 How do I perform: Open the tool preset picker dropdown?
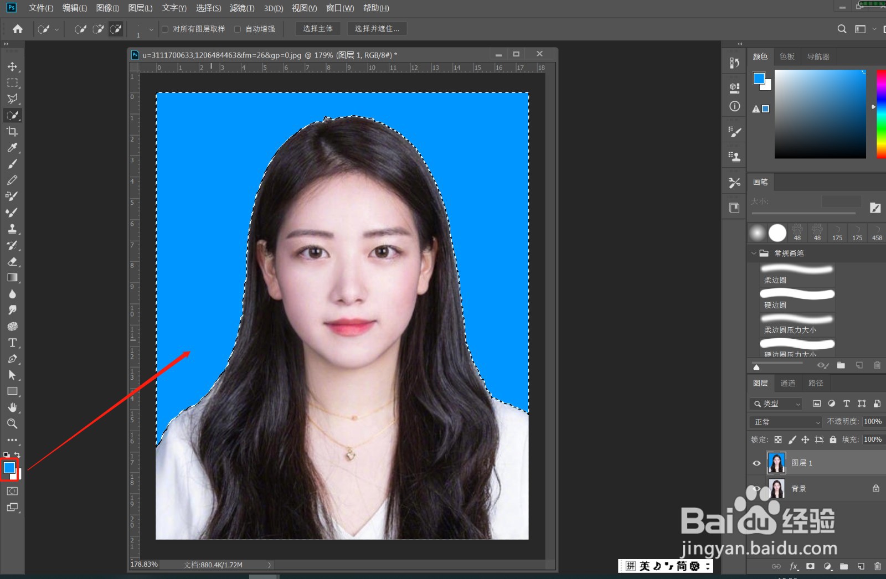click(x=48, y=29)
